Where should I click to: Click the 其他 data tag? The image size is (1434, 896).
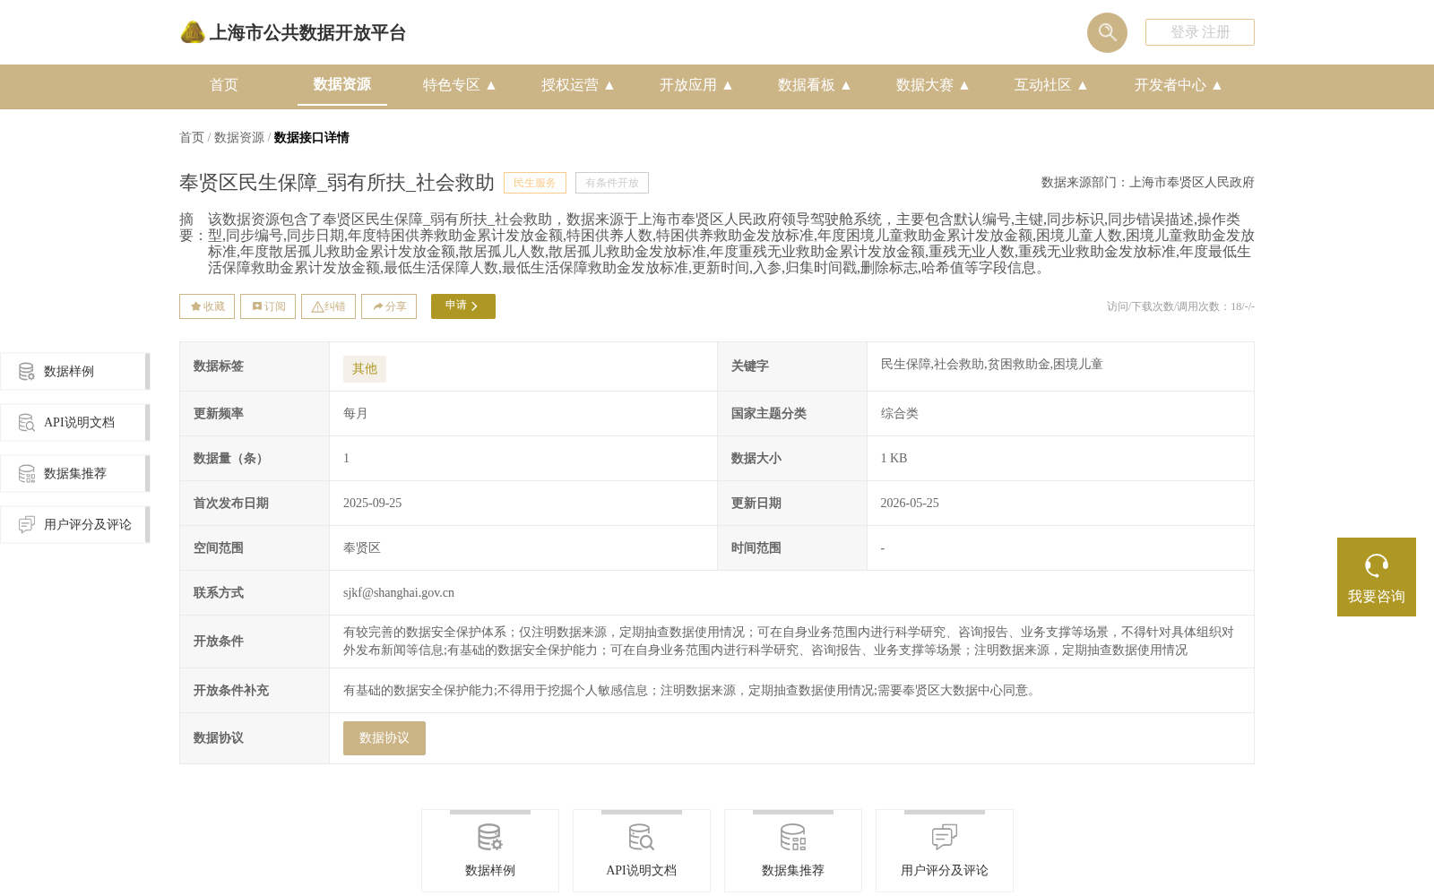365,369
